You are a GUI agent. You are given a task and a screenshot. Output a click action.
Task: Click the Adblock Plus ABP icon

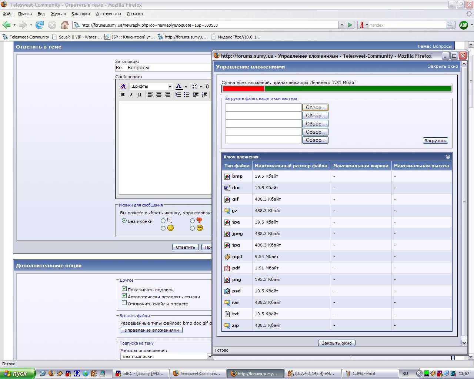[x=463, y=25]
